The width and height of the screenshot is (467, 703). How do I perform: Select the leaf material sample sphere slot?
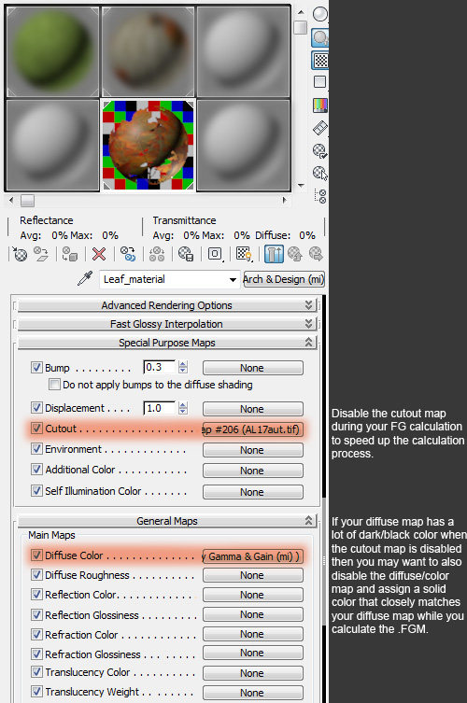[x=149, y=146]
